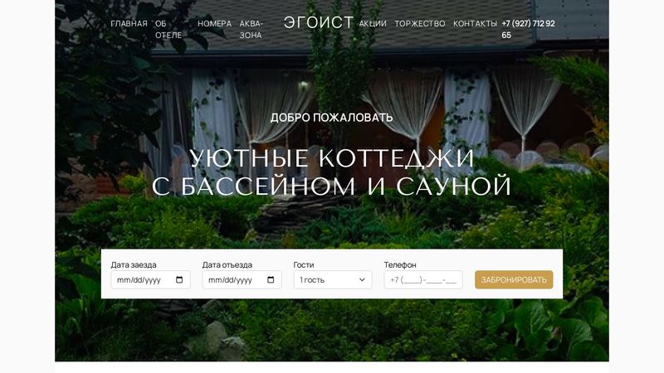Click the Телефон field label
The width and height of the screenshot is (664, 373).
click(x=400, y=264)
